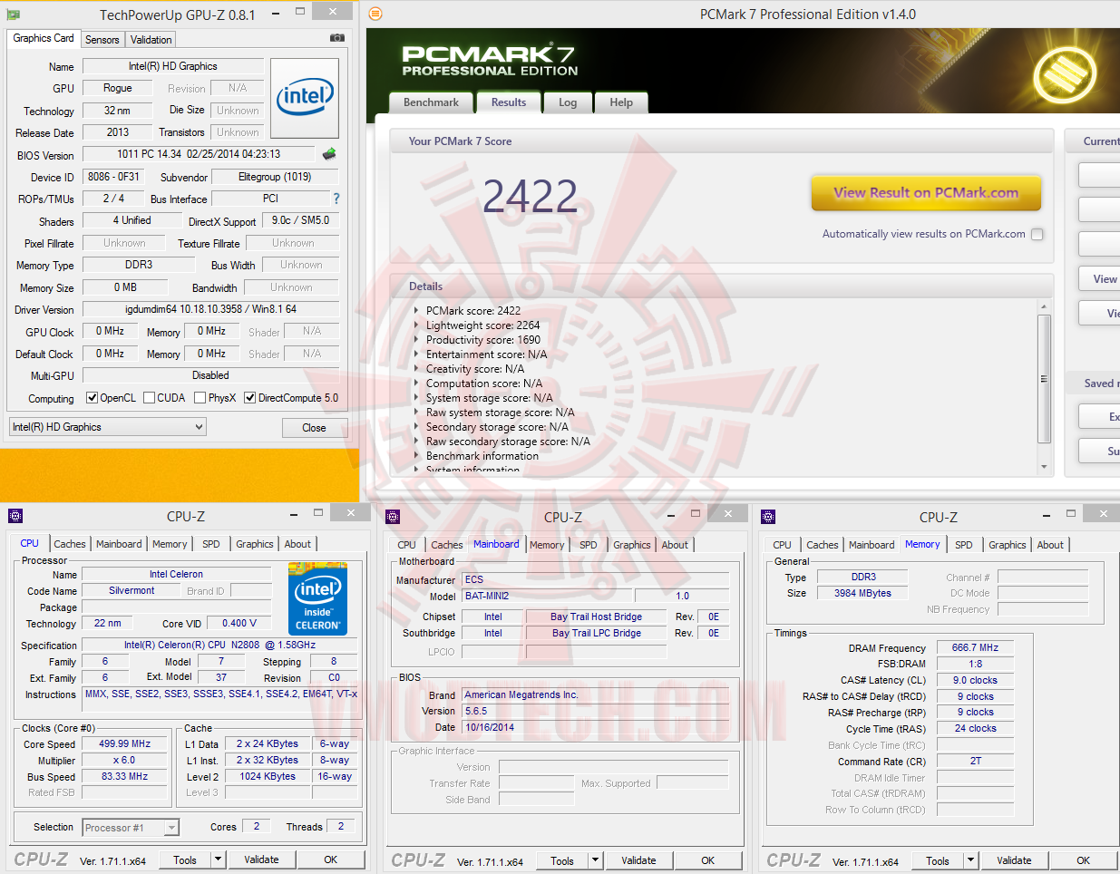
Task: Click the Details scrollbar down arrow
Action: [x=1044, y=467]
